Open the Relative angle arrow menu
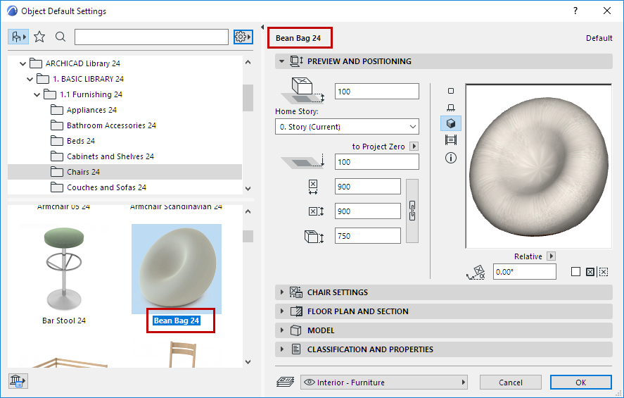 click(551, 256)
